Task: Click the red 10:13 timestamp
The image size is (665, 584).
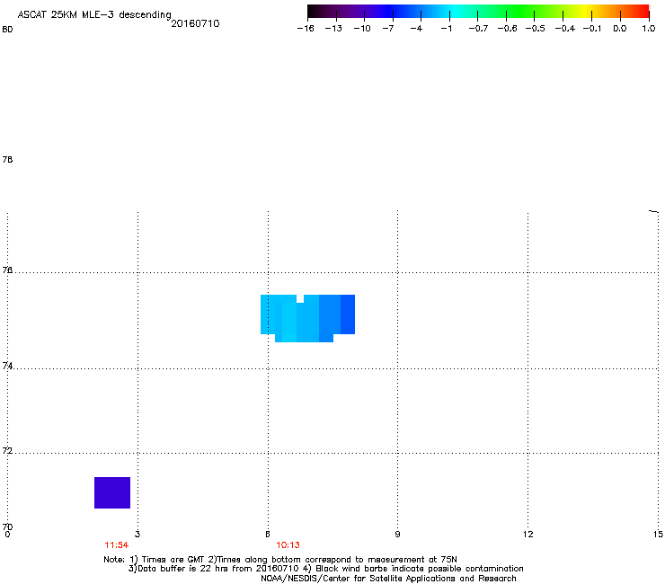Action: tap(288, 545)
